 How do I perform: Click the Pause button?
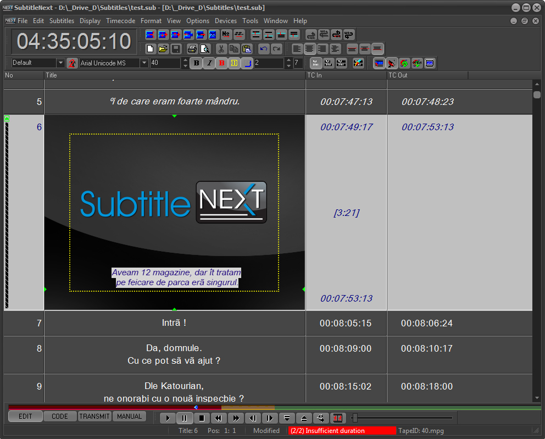tap(185, 418)
